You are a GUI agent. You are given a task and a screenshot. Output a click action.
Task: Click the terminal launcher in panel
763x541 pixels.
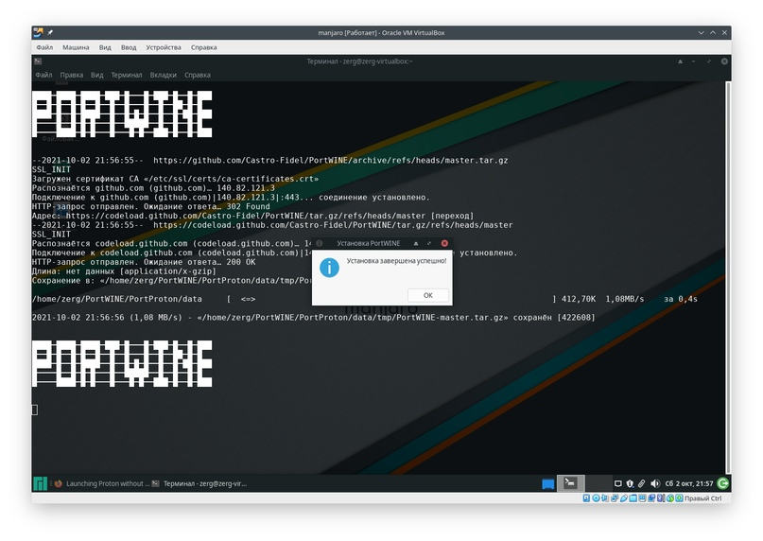570,483
